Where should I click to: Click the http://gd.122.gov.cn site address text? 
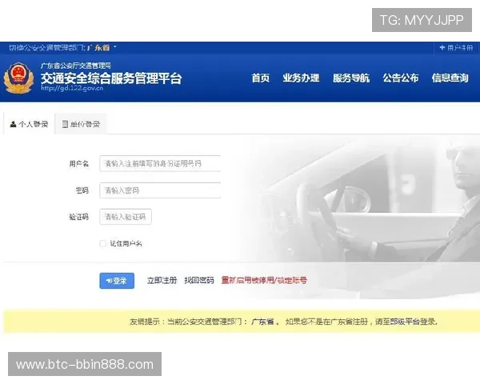coord(72,88)
